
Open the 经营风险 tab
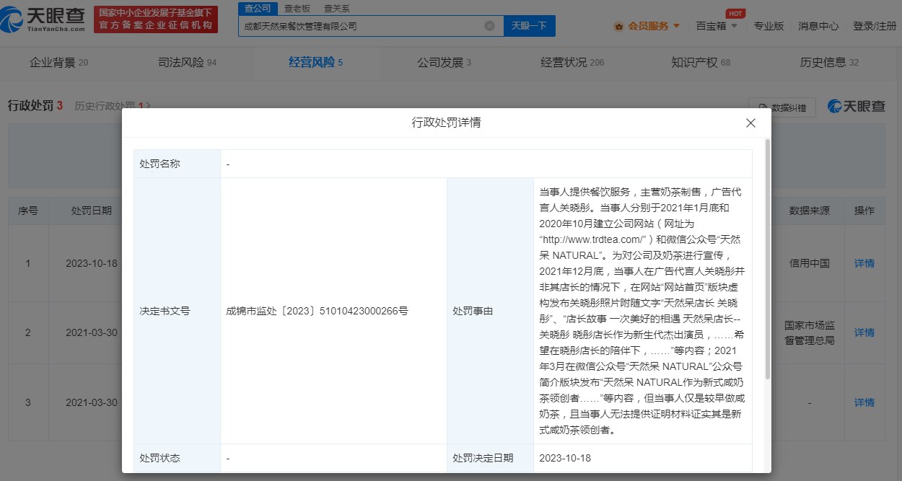click(315, 63)
